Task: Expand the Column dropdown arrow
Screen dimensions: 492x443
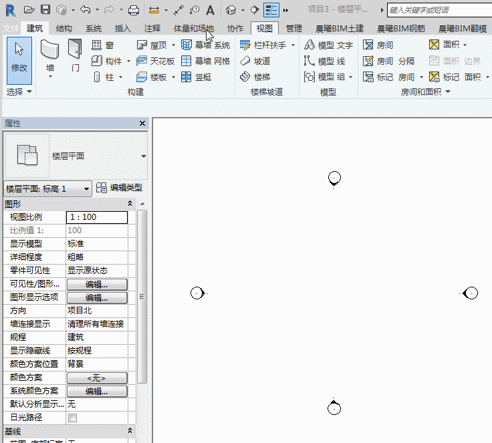Action: pos(120,78)
